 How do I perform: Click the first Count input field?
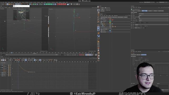click(x=137, y=23)
